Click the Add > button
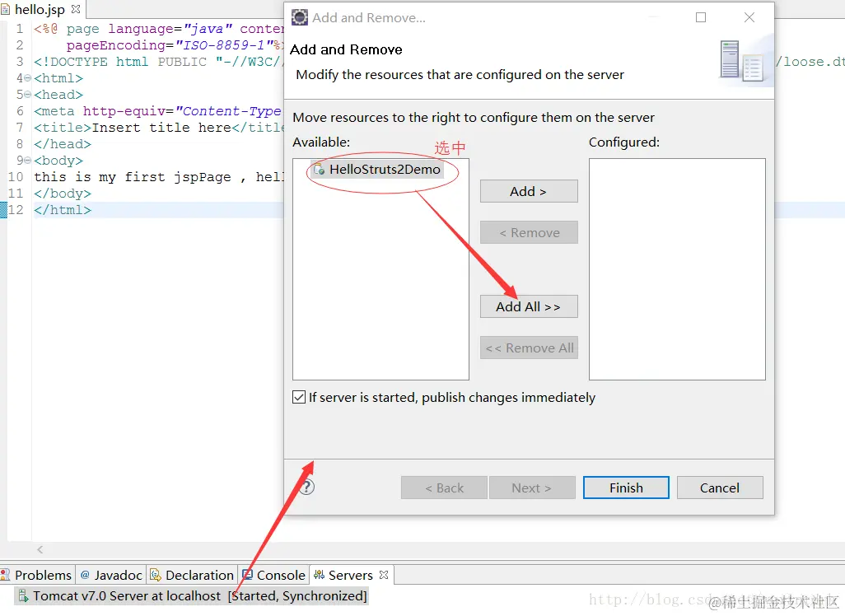845x616 pixels. 529,191
